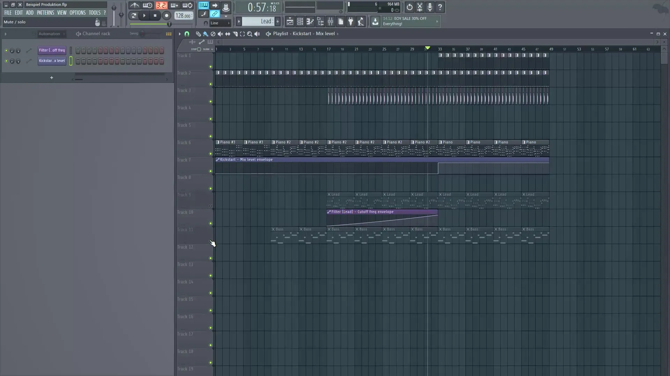670x376 pixels.
Task: Enable overdub blend recording
Action: click(x=174, y=6)
